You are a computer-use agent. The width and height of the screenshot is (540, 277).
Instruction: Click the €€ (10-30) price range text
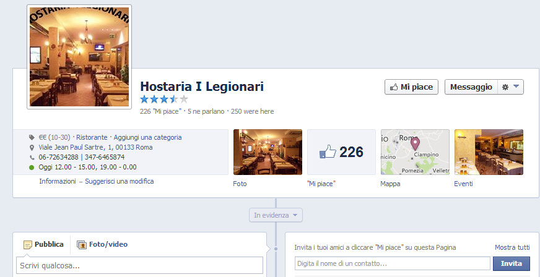coord(54,137)
